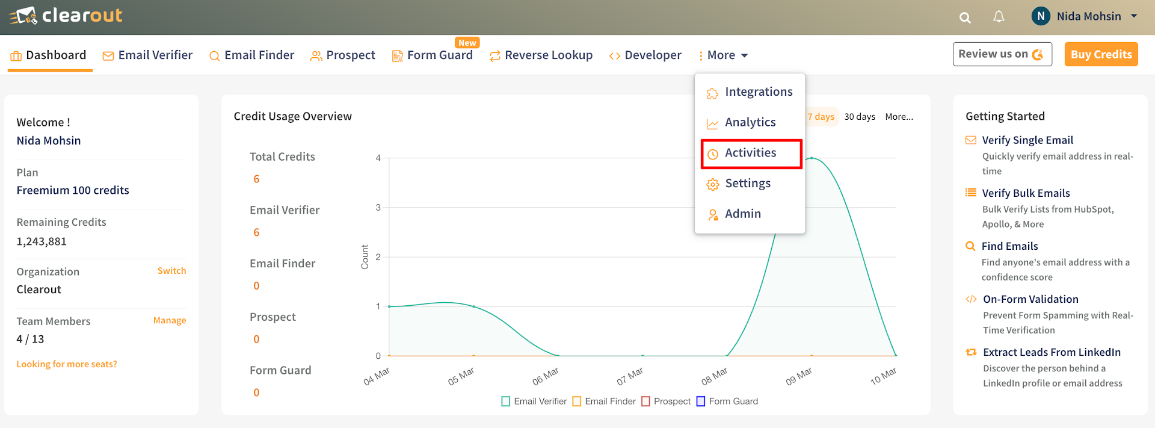
Task: Select Activities from More menu
Action: pos(751,154)
